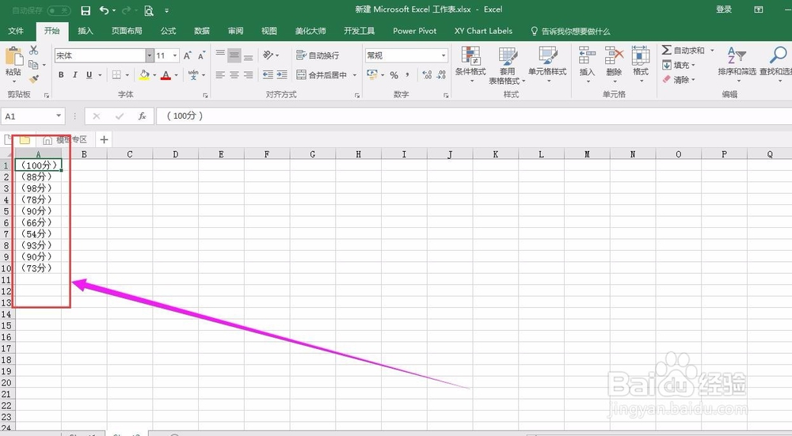Image resolution: width=792 pixels, height=436 pixels.
Task: Open the alignment group dialog launcher
Action: click(x=357, y=95)
